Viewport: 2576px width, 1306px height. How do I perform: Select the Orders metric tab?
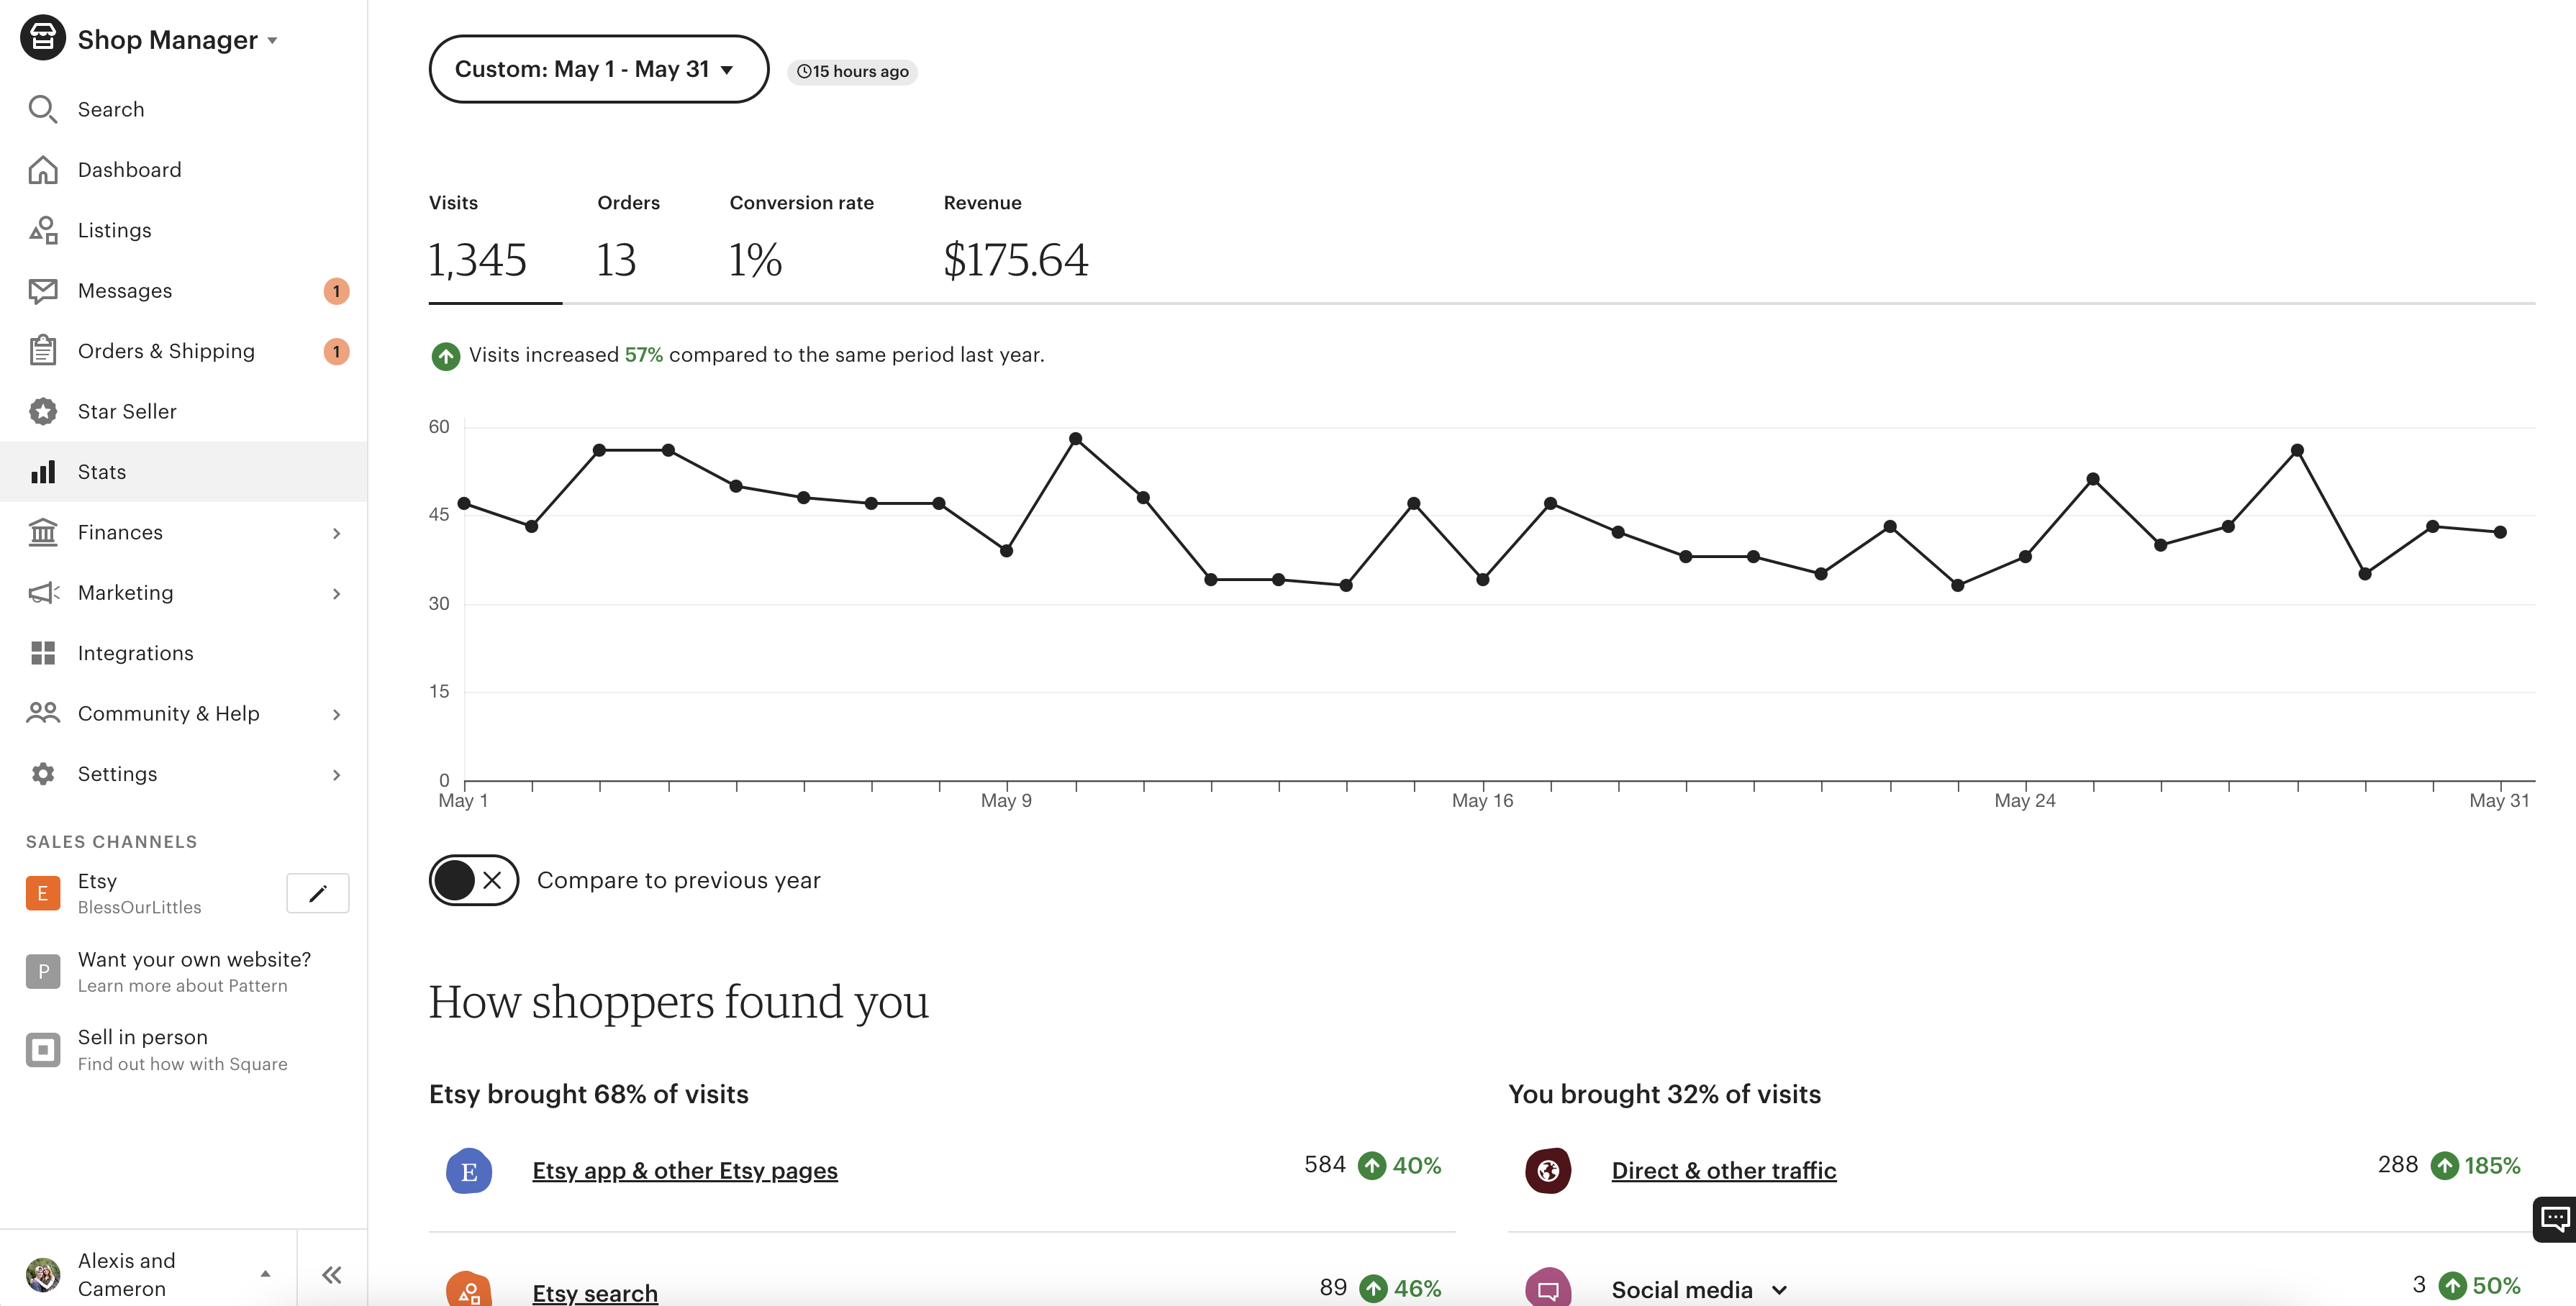pyautogui.click(x=628, y=239)
